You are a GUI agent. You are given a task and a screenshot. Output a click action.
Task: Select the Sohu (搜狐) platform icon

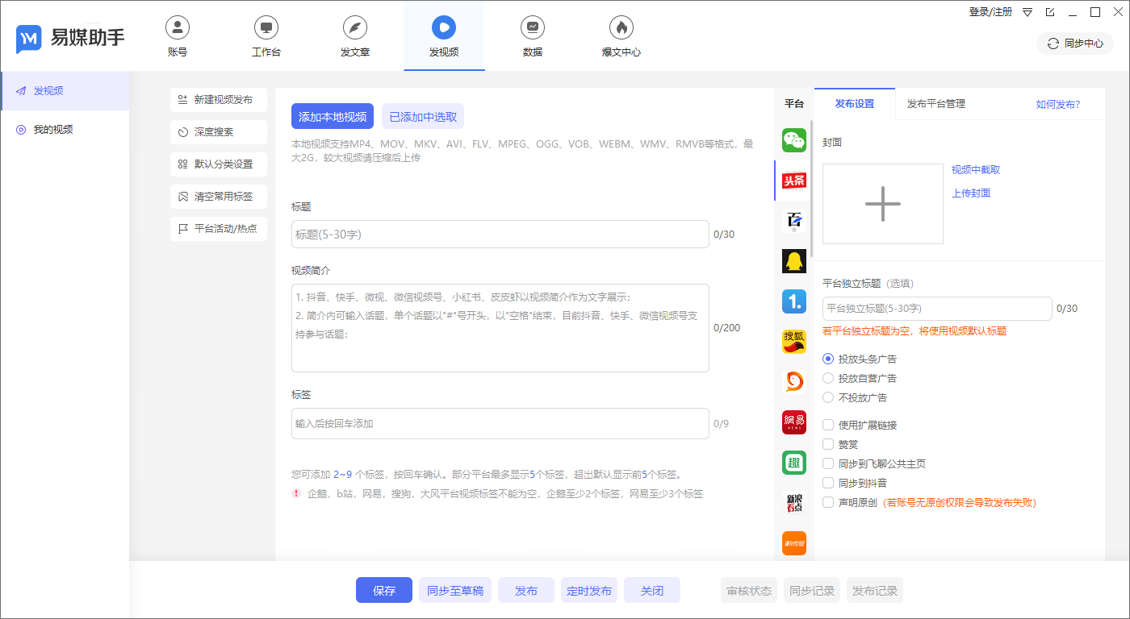pyautogui.click(x=793, y=341)
